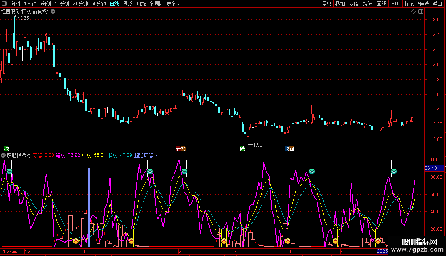
Task: Switch to 分时 chart view
Action: [16, 4]
